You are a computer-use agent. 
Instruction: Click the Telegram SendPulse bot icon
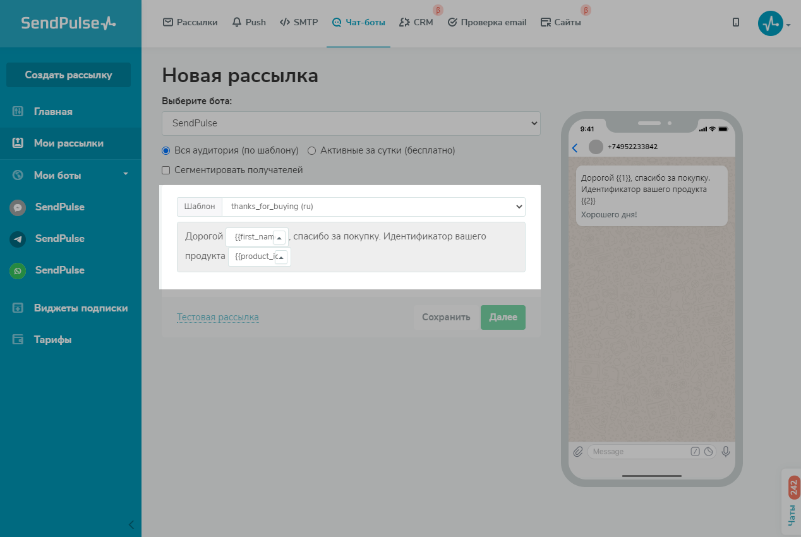click(18, 239)
